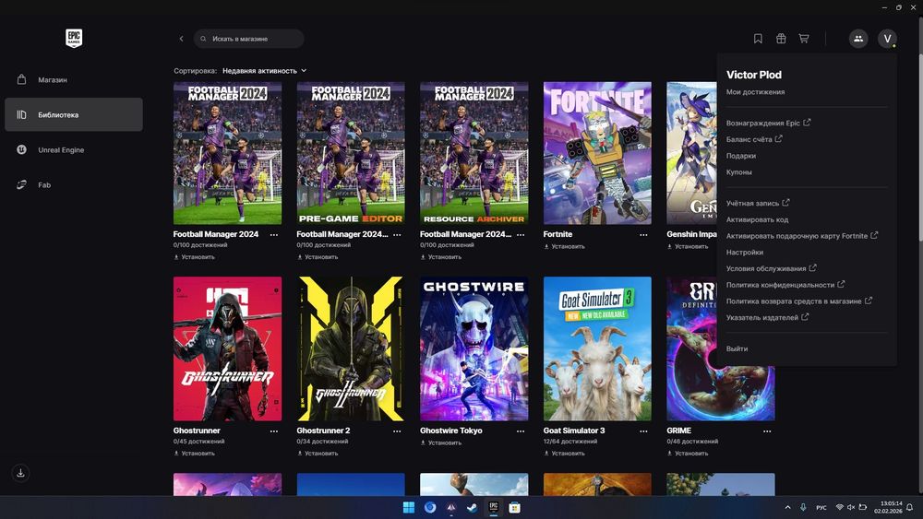The image size is (923, 519).
Task: Open Учётная запись link
Action: 758,203
